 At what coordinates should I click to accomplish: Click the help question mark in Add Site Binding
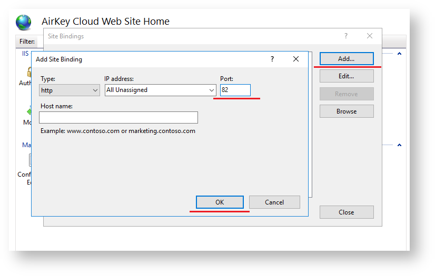(272, 59)
